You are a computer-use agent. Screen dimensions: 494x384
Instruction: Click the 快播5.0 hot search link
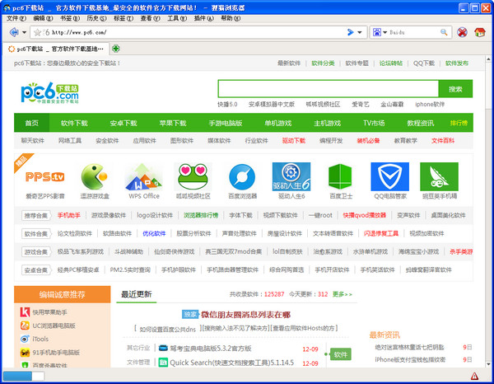(x=227, y=105)
